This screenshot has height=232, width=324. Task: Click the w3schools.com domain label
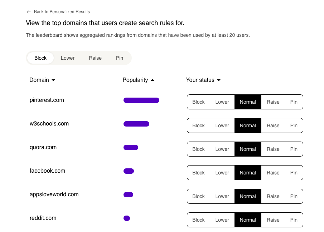pyautogui.click(x=49, y=123)
